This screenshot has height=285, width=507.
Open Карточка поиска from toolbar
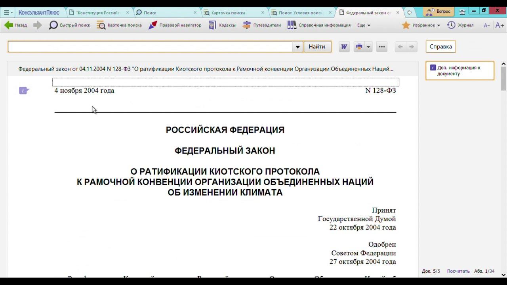(119, 25)
